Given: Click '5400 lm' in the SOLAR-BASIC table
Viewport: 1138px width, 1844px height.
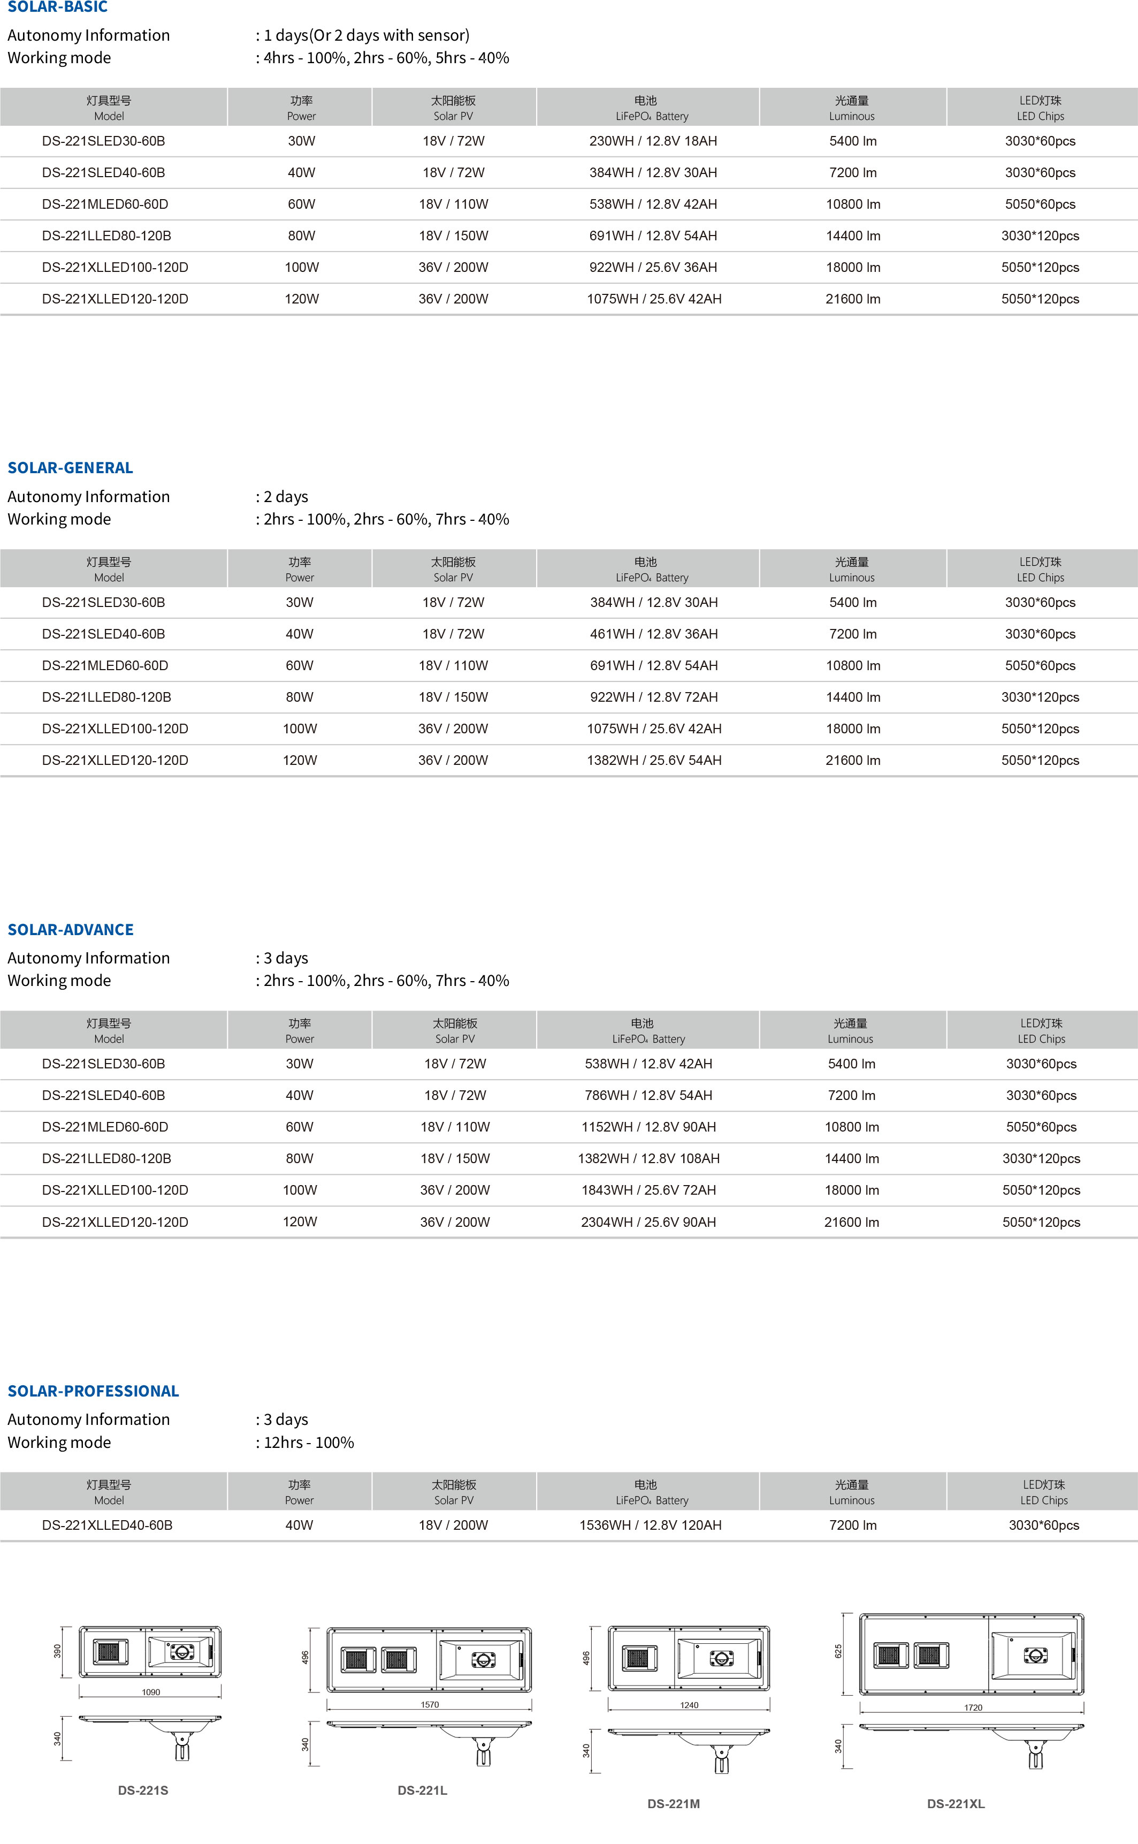Looking at the screenshot, I should [853, 141].
